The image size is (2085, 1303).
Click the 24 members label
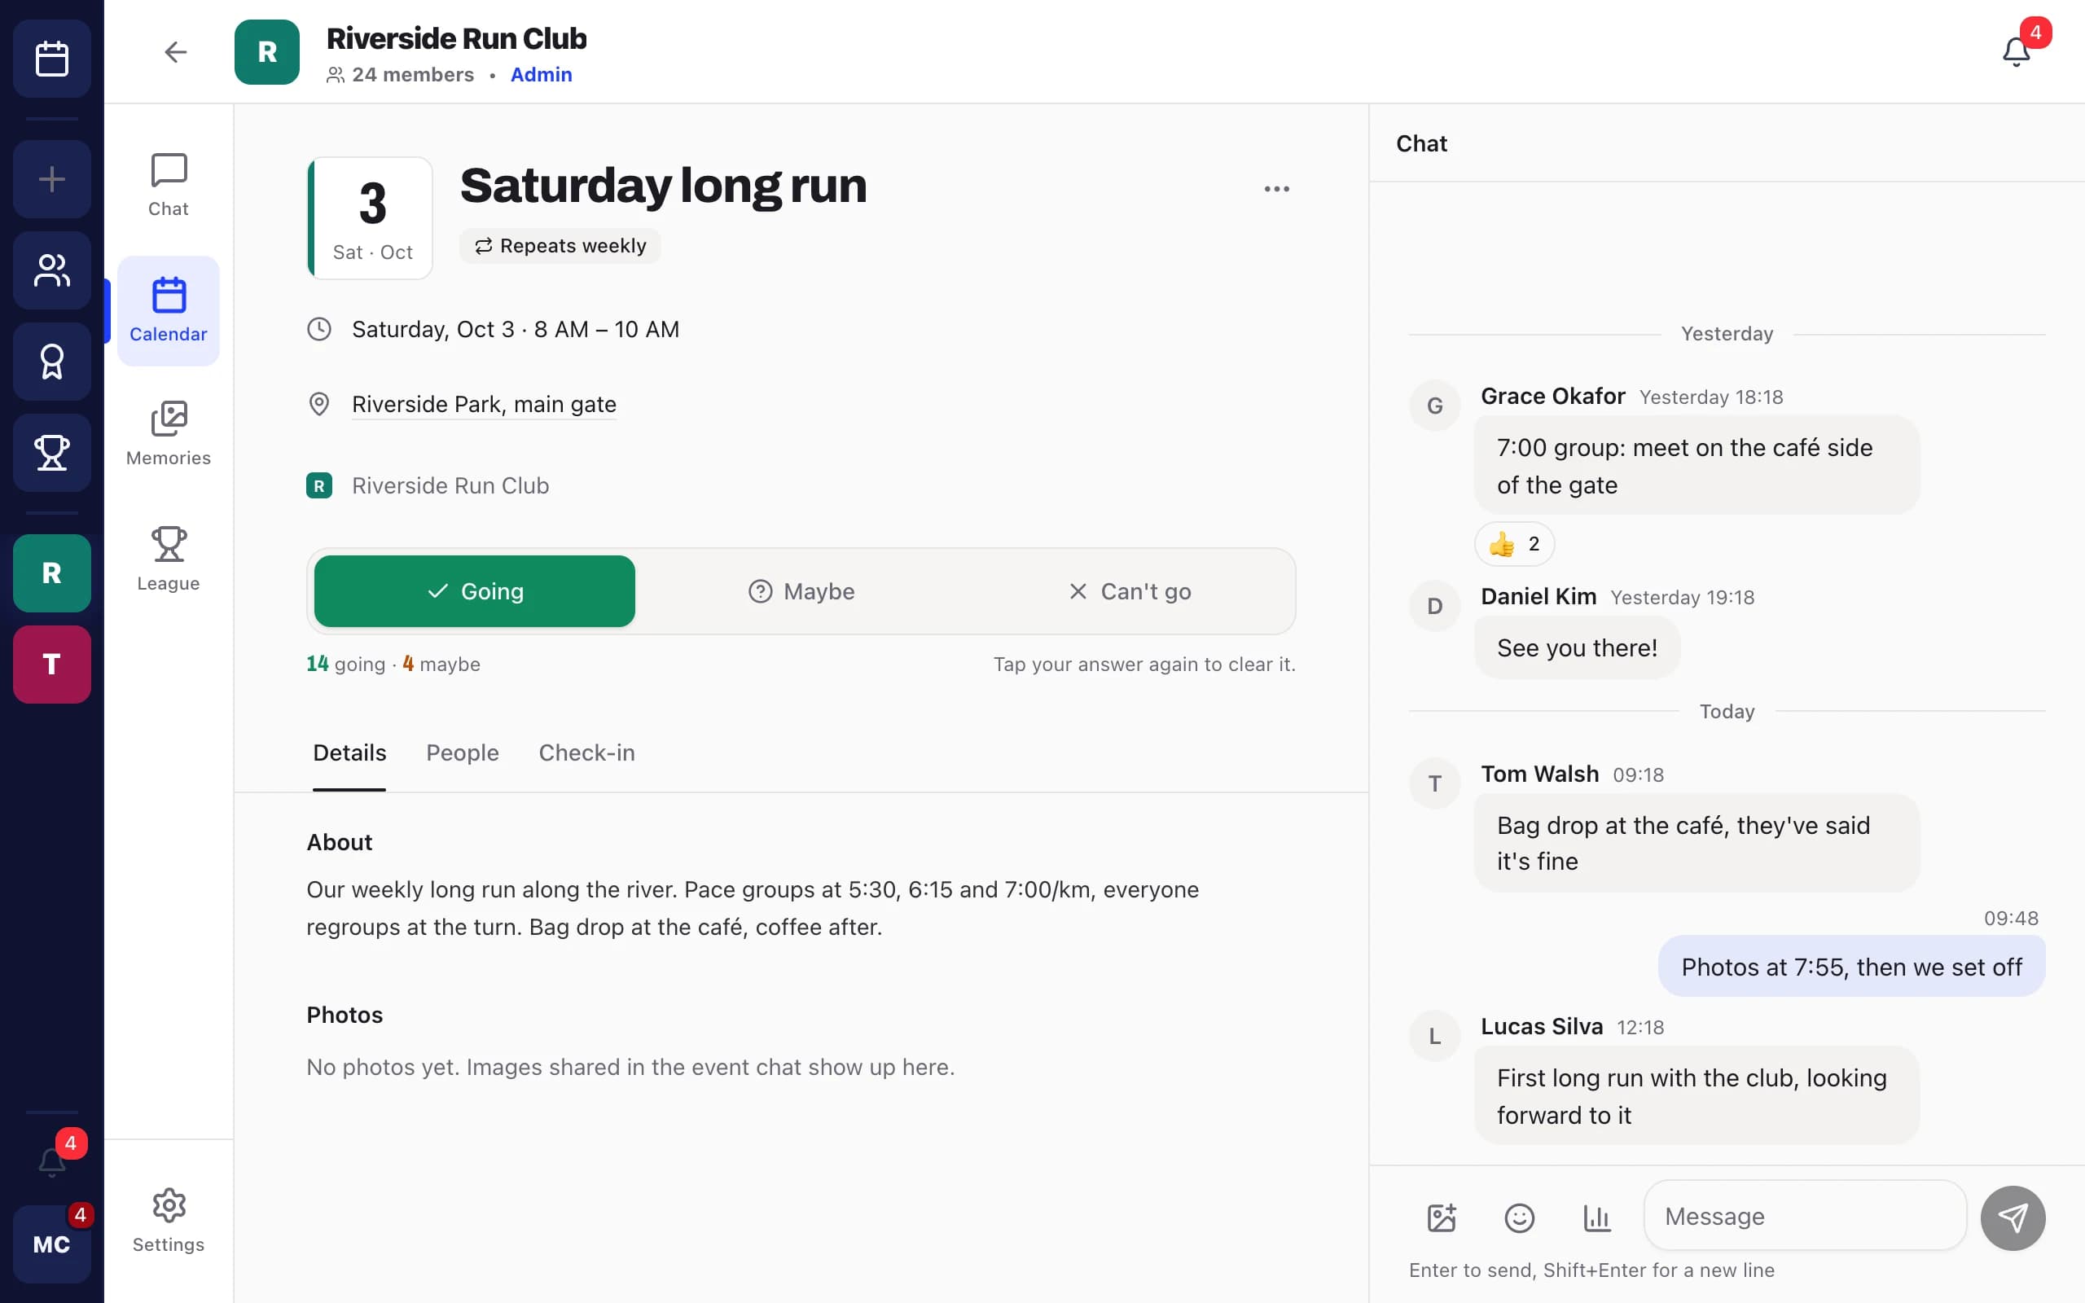coord(401,75)
